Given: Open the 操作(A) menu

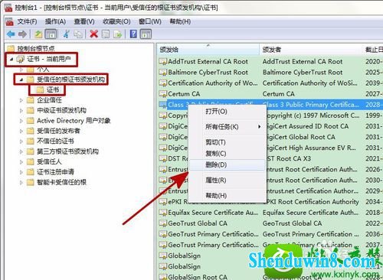Looking at the screenshot, I should click(x=55, y=21).
